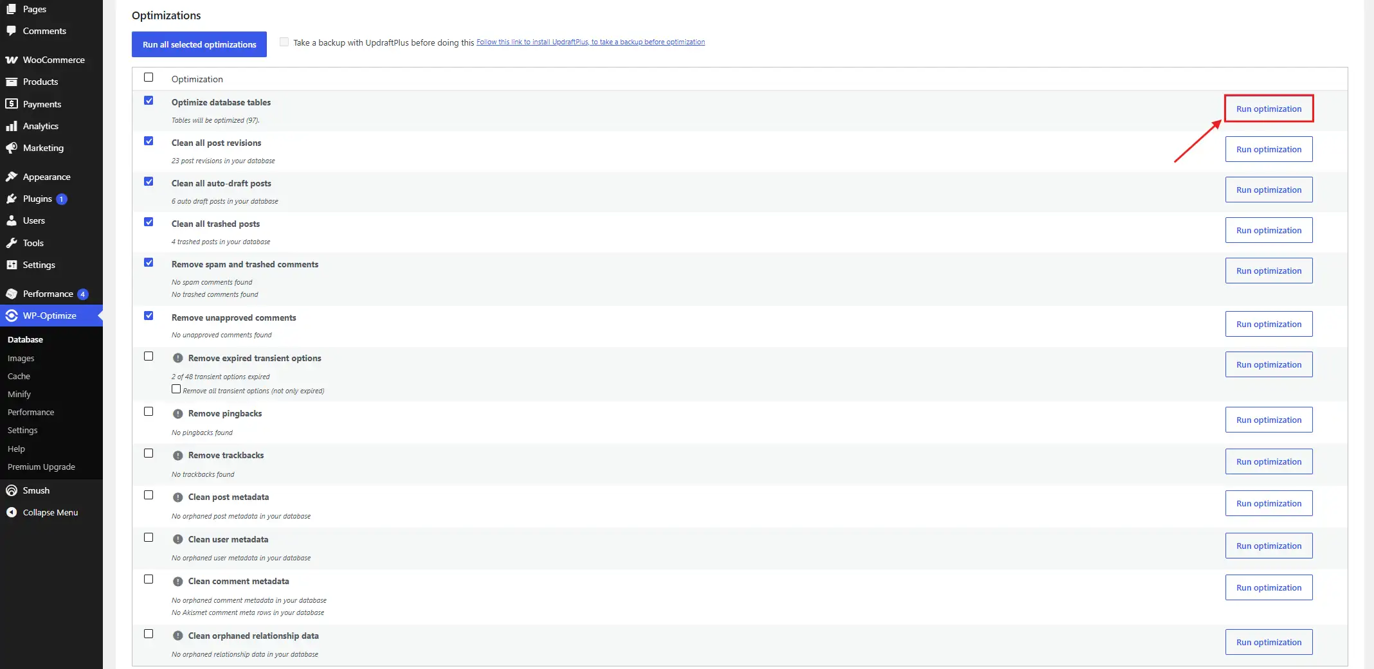
Task: Enable Remove all transient options (not only expired)
Action: [x=176, y=389]
